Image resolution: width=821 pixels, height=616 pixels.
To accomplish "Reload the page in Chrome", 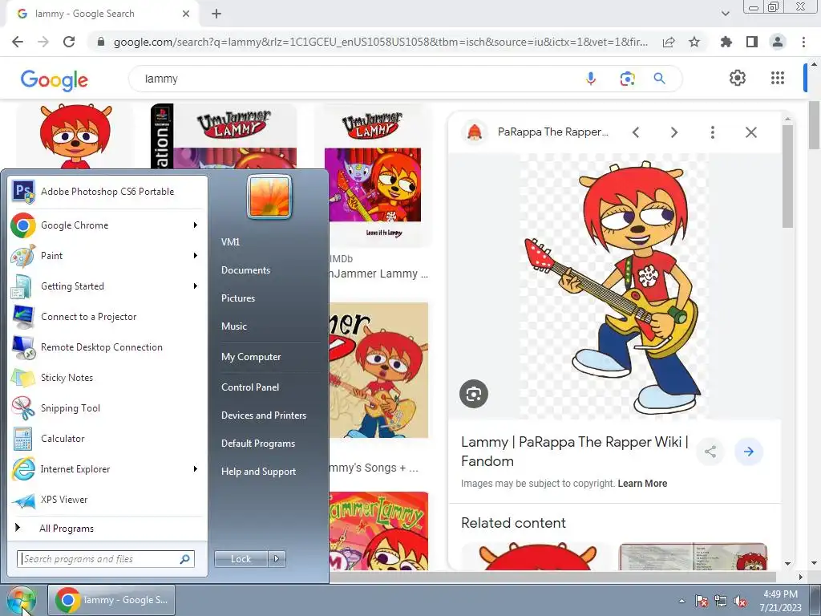I will tap(69, 42).
